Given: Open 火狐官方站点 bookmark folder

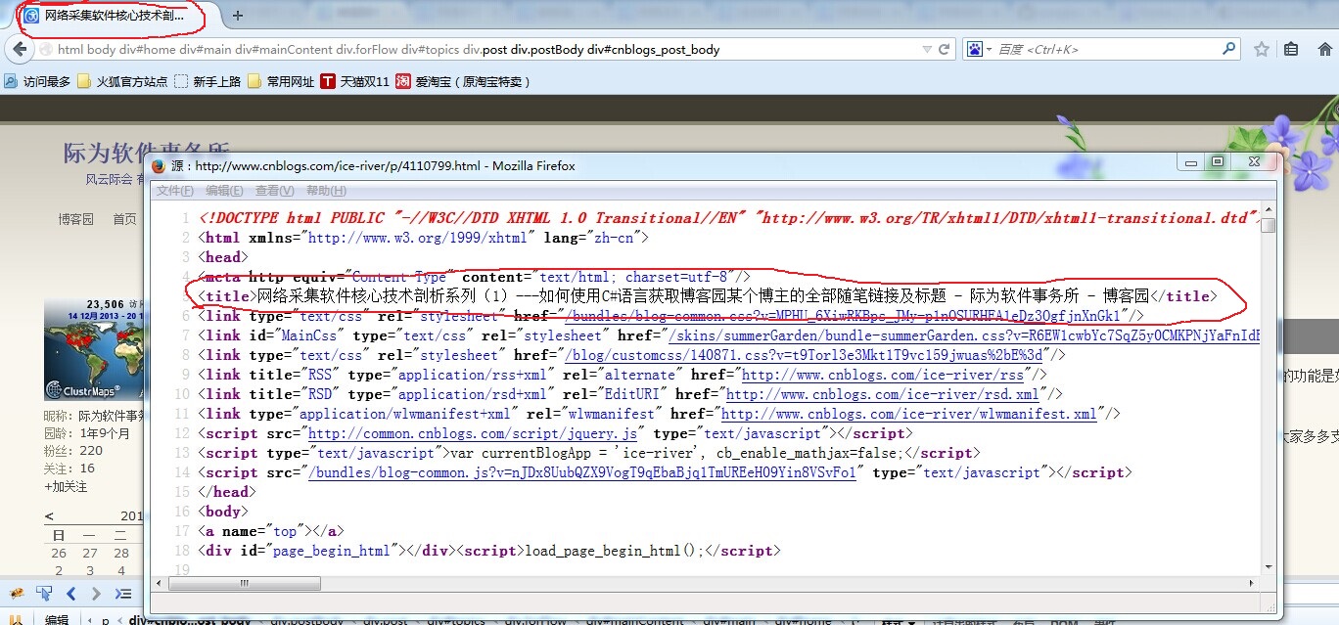Looking at the screenshot, I should point(122,82).
